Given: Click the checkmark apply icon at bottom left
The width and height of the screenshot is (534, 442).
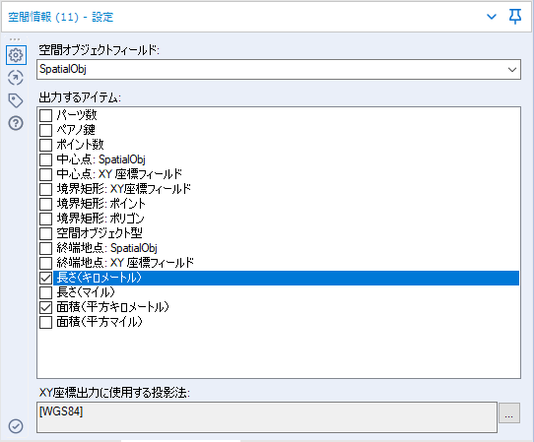Looking at the screenshot, I should 16,426.
